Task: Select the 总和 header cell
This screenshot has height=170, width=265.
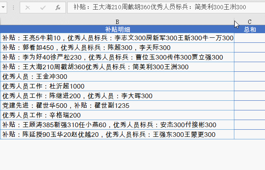Action: (249, 29)
